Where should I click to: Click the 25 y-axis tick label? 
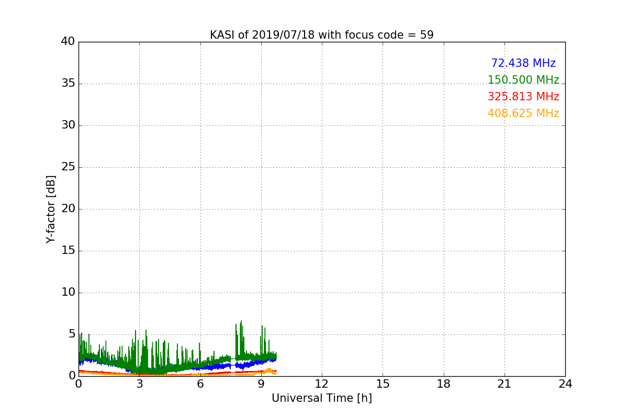click(x=68, y=167)
